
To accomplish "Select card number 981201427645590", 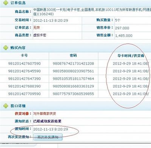I will [x=25, y=71].
